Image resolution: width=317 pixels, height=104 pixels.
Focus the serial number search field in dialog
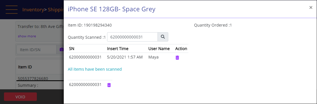132,37
